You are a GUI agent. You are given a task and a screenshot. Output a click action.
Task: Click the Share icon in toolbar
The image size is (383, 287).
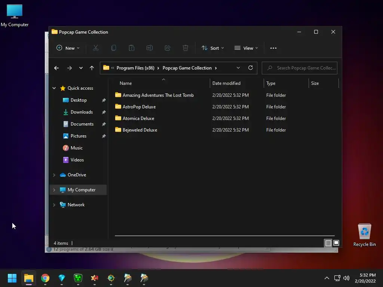168,48
